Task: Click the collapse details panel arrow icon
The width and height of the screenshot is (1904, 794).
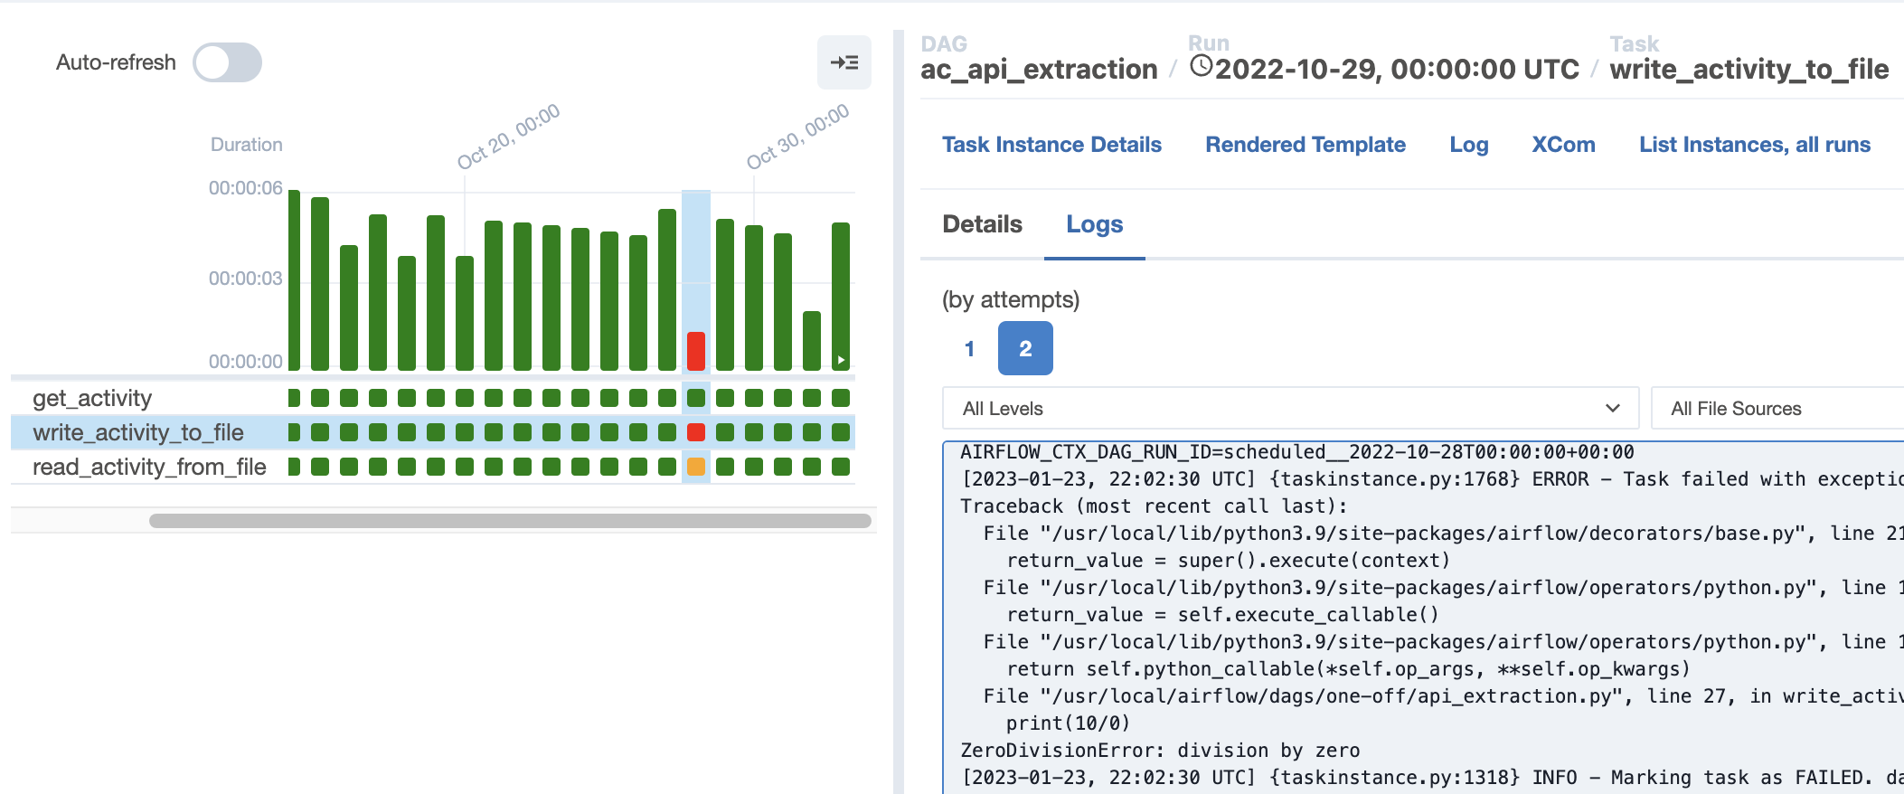Action: pos(844,62)
